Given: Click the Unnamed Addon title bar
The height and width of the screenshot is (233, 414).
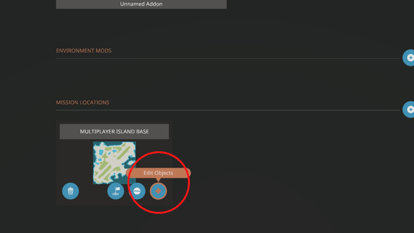Looking at the screenshot, I should click(141, 4).
